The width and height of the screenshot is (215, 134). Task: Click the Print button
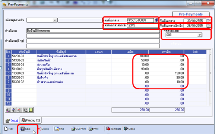(94, 129)
